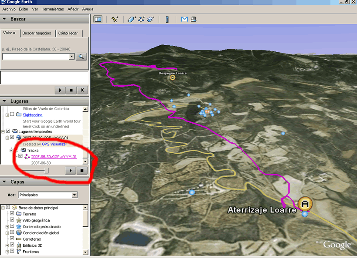Stop the track tour in Lugares
The width and height of the screenshot is (357, 259).
coord(82,171)
